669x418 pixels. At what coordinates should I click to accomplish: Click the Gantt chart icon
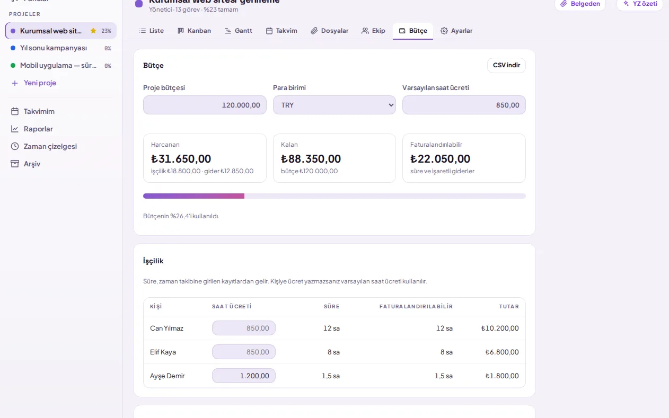click(228, 31)
